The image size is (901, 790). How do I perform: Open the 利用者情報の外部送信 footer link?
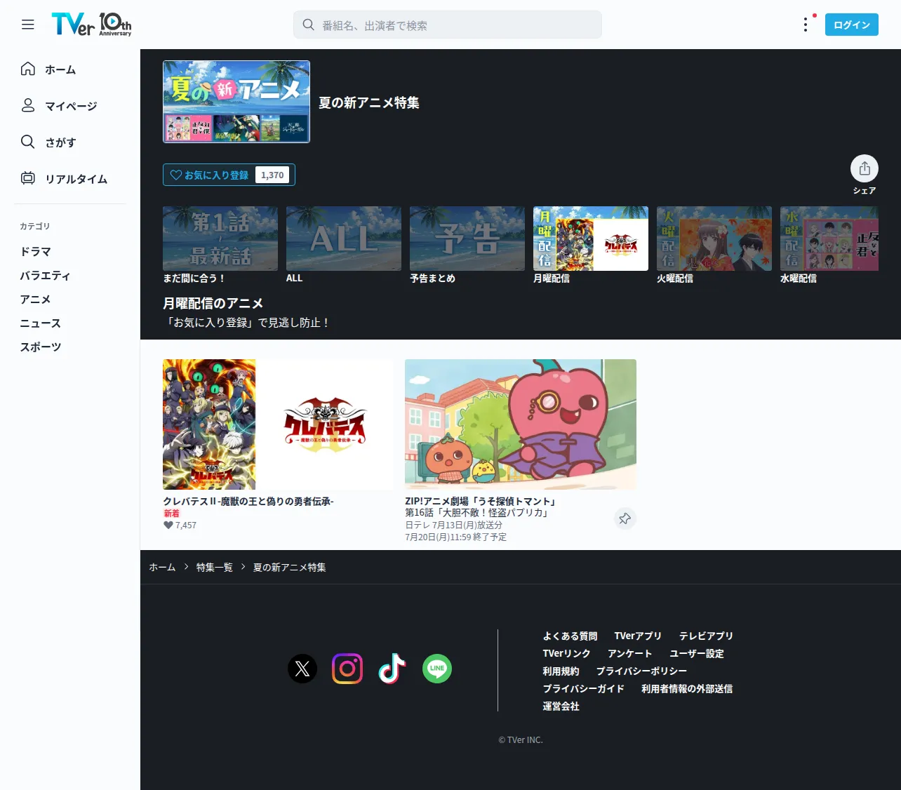[687, 688]
